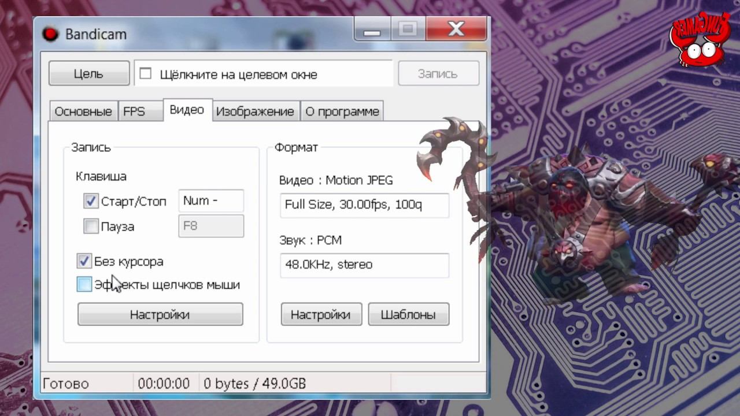Open the Шаблоны presets button
740x416 pixels.
click(x=409, y=314)
